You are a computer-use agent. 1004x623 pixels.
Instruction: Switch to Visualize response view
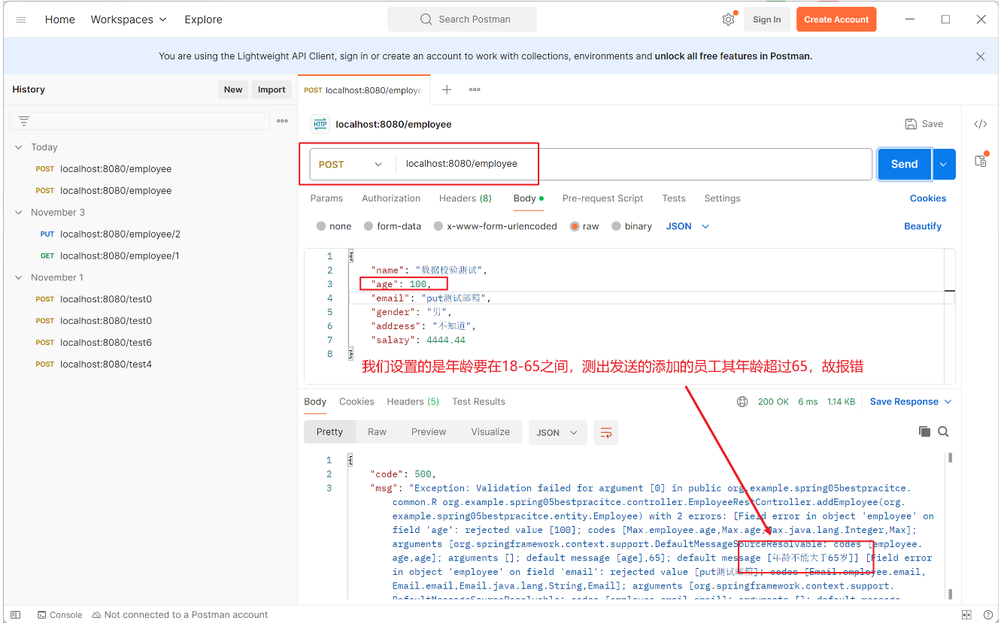click(490, 432)
